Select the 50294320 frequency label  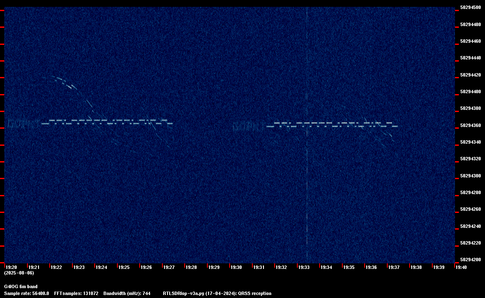[x=470, y=159]
